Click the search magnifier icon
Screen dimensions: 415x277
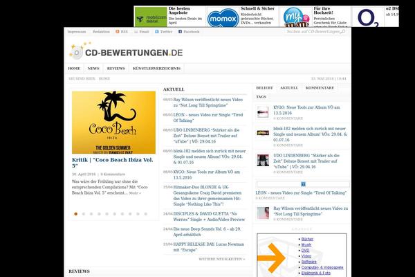click(343, 32)
